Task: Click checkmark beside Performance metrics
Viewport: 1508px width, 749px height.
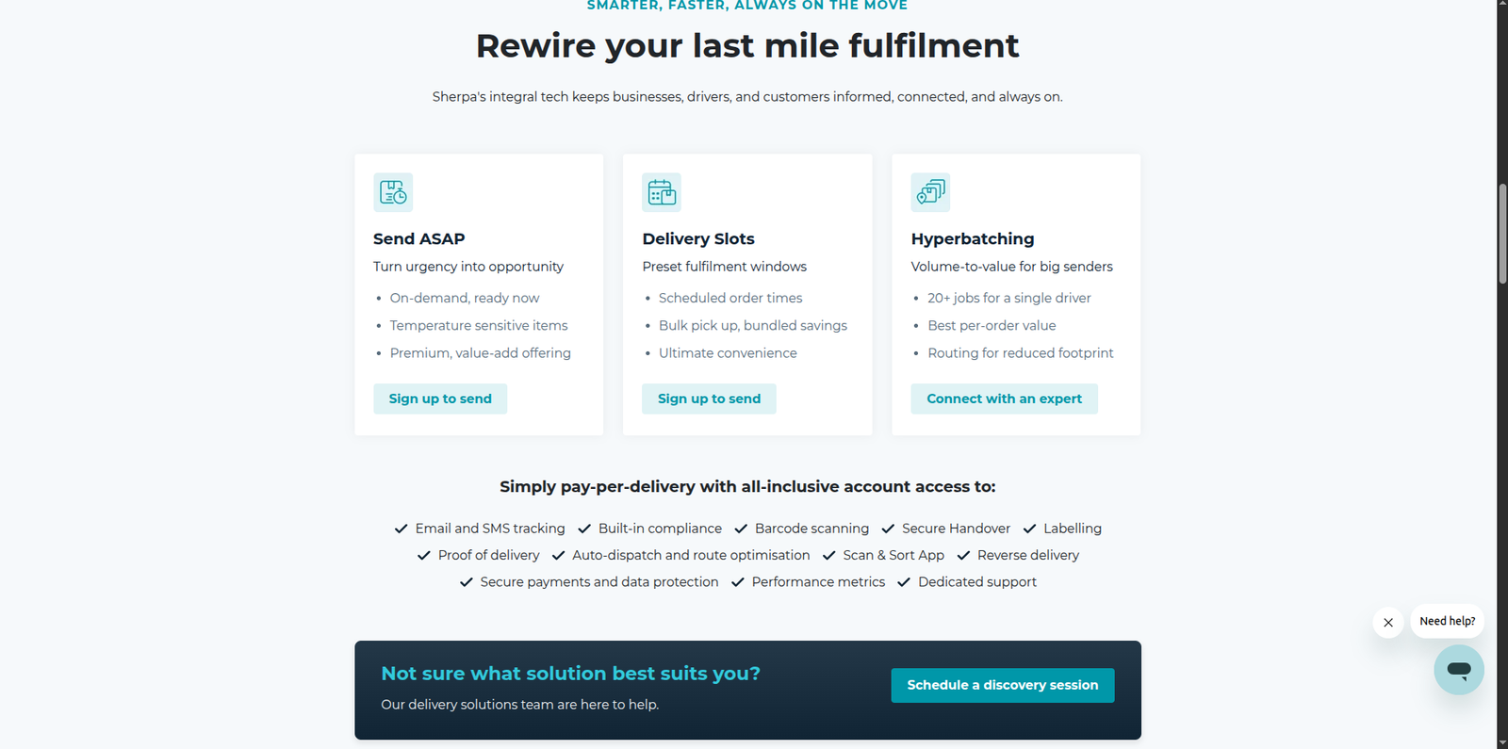Action: point(738,582)
